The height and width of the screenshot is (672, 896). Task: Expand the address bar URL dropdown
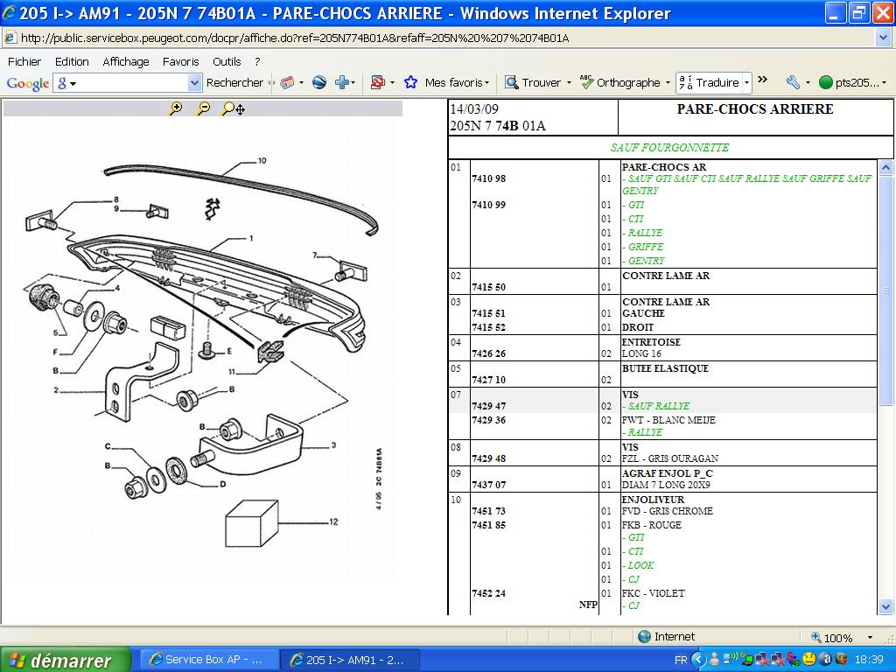pos(883,38)
